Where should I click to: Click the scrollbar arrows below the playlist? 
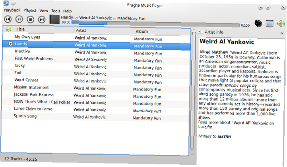(192, 153)
